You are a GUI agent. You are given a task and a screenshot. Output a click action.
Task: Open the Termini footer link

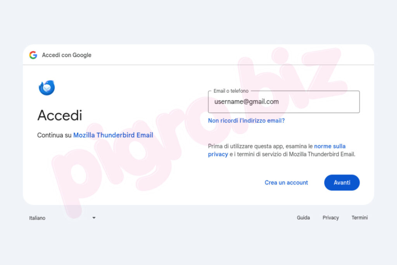pyautogui.click(x=359, y=218)
